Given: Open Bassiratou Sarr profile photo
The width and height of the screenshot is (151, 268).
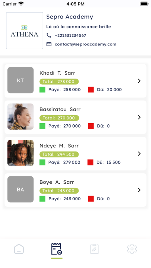Looking at the screenshot, I should coord(20,117).
